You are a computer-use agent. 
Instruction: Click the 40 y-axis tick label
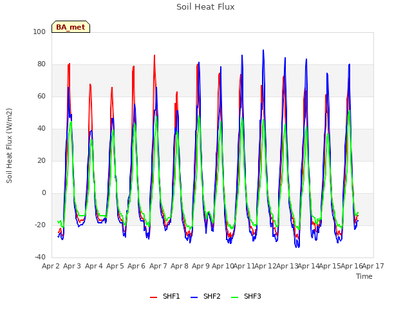[41, 129]
